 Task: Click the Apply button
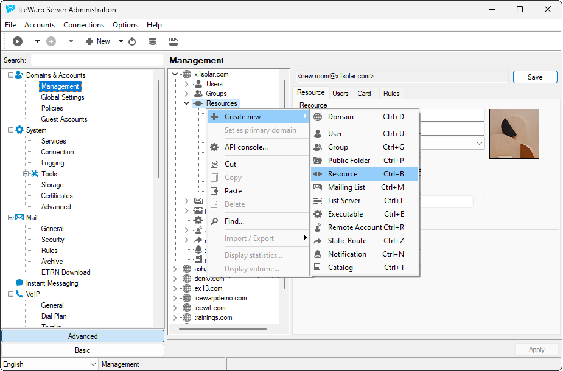tap(536, 349)
